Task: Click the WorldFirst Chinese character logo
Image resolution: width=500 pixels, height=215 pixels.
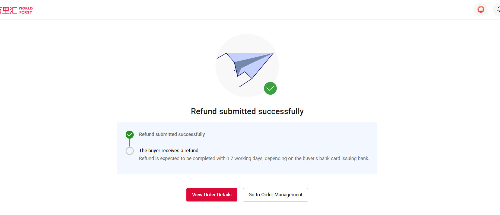Action: coord(9,10)
